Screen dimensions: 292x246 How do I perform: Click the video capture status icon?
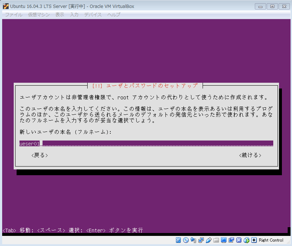[231, 240]
